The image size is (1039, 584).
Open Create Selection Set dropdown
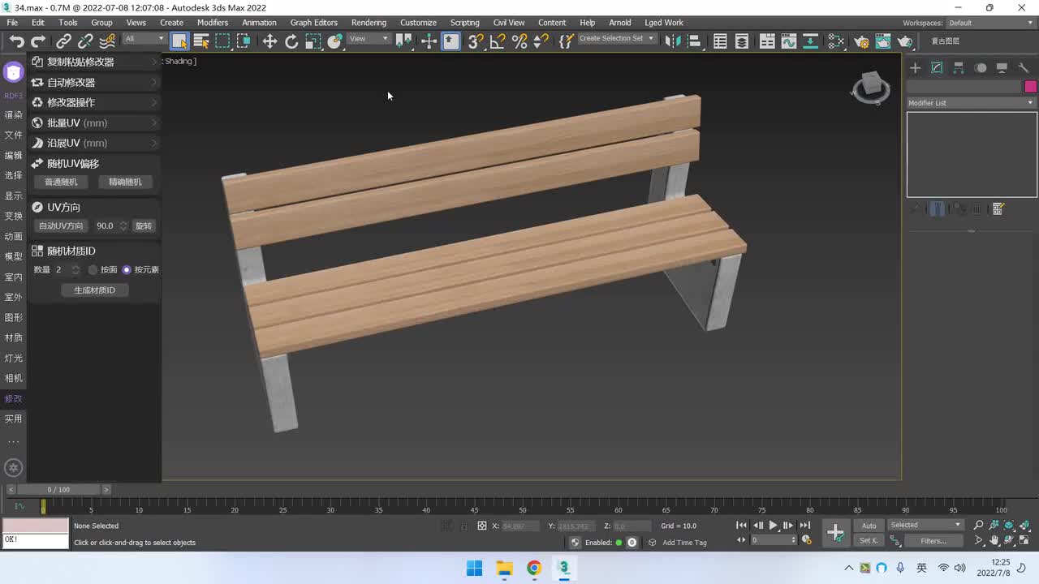pos(617,39)
